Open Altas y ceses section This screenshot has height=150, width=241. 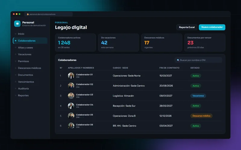tap(30, 48)
